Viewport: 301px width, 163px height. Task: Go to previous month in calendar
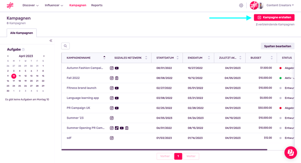8,56
